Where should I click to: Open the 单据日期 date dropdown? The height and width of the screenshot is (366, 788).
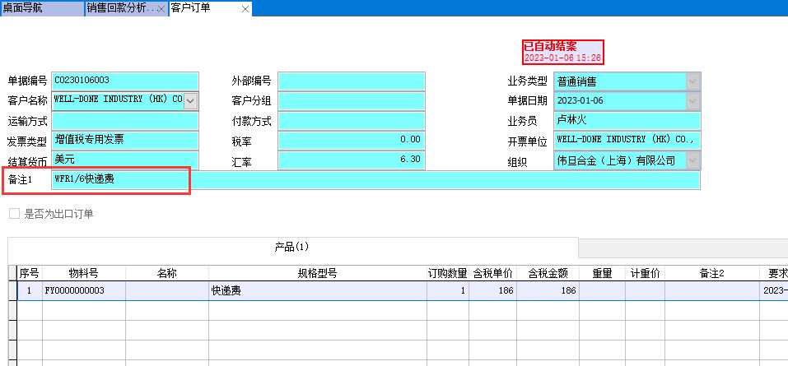pyautogui.click(x=692, y=100)
